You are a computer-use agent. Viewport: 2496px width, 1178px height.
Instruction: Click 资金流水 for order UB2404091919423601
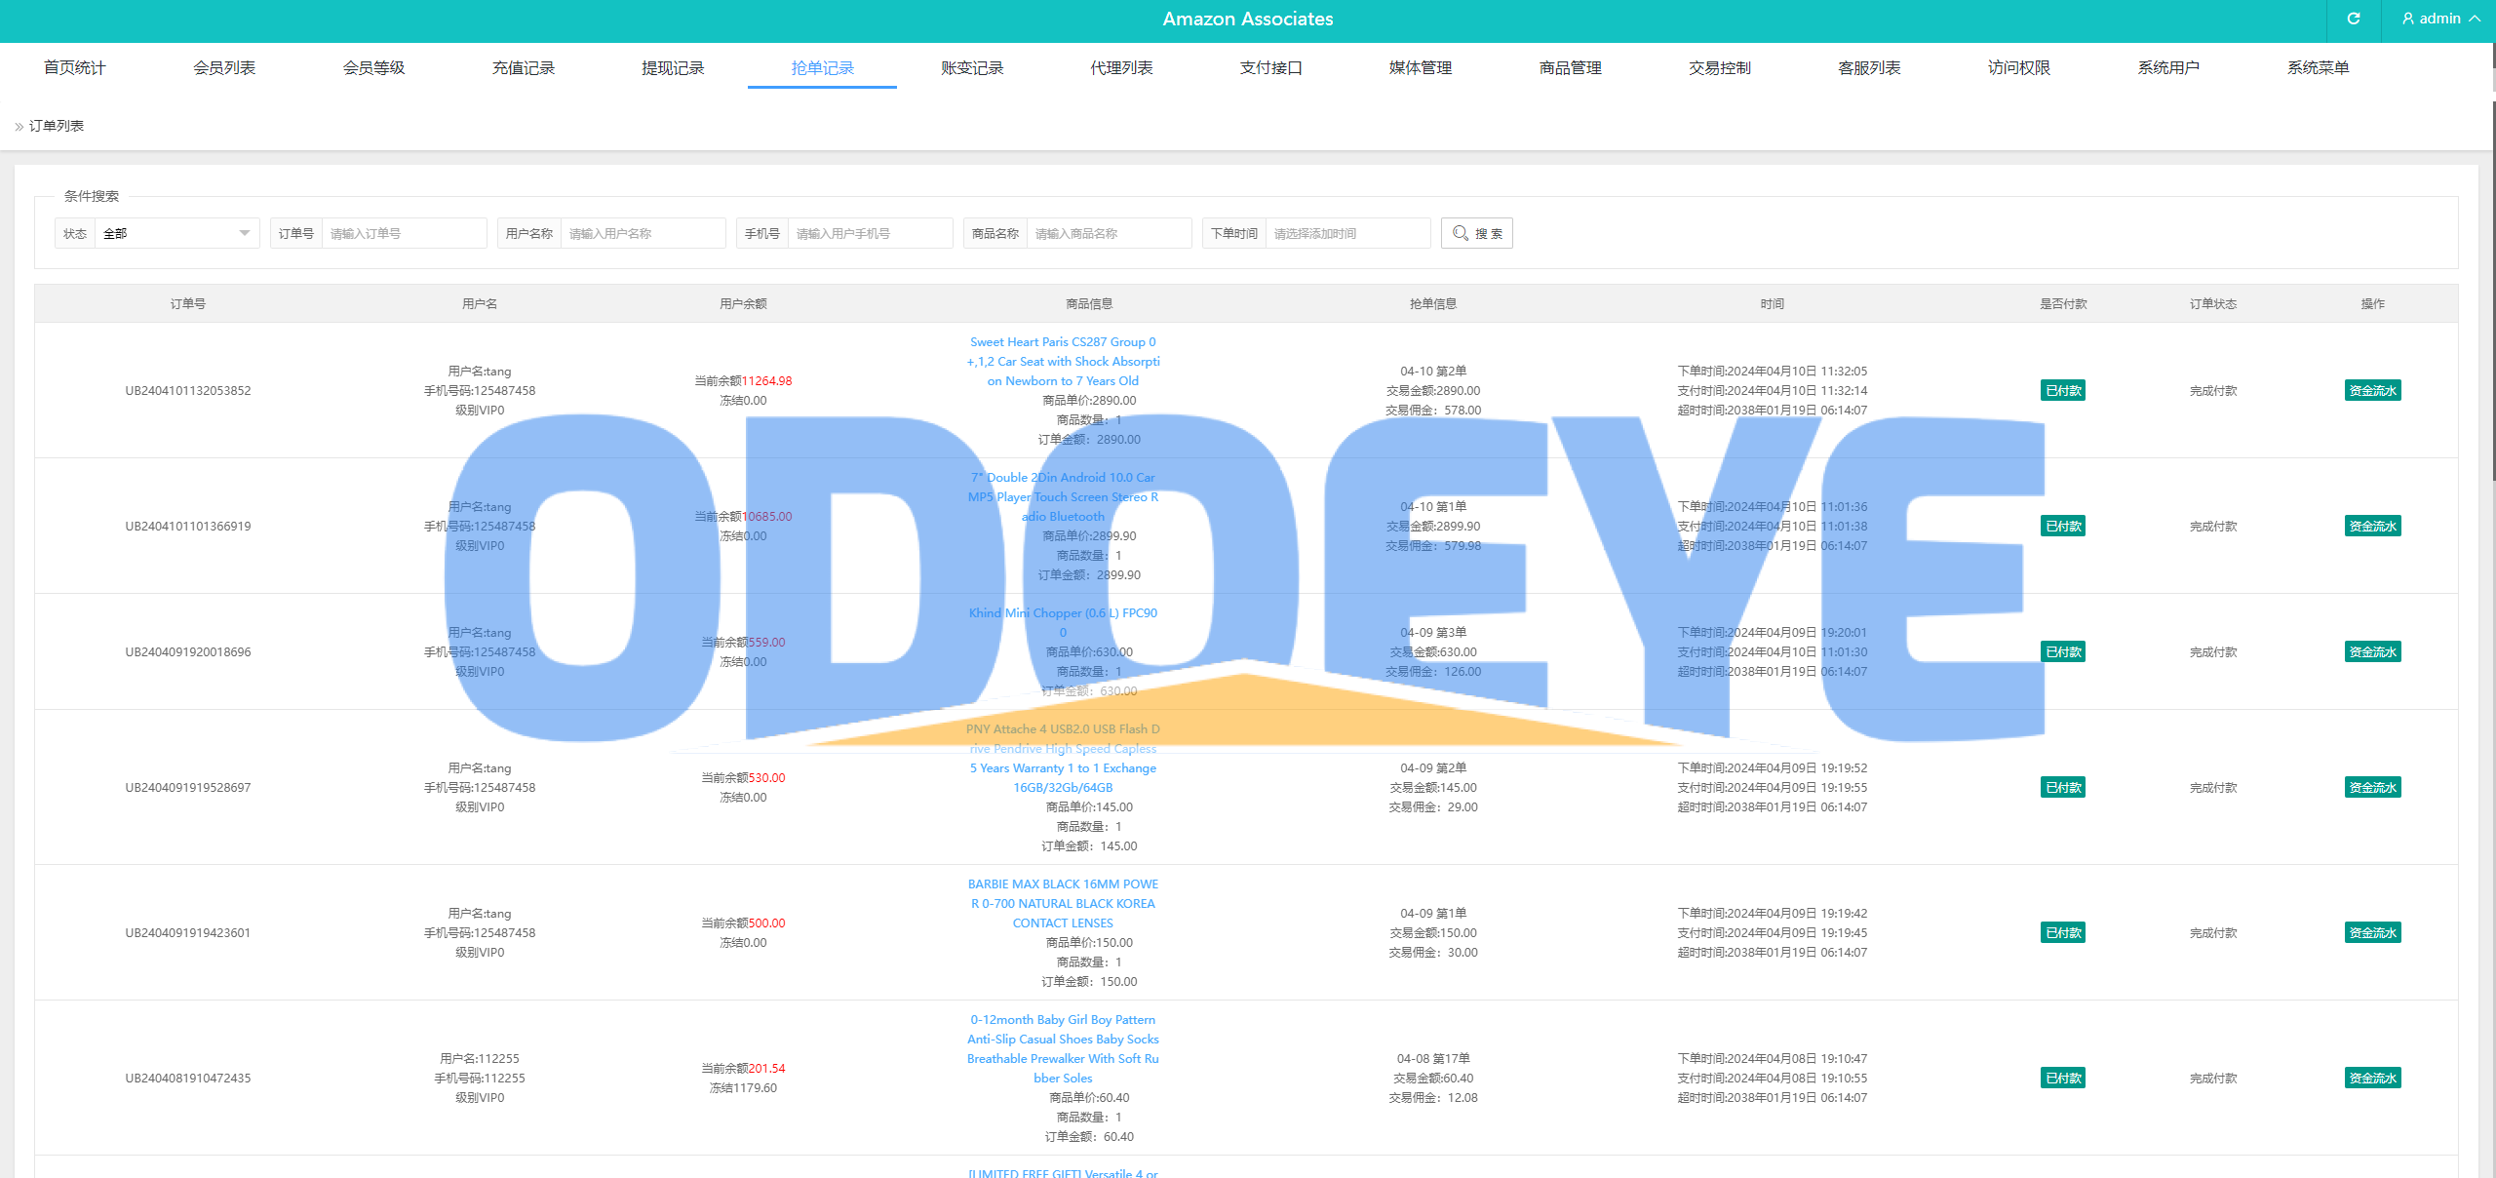pos(2372,933)
